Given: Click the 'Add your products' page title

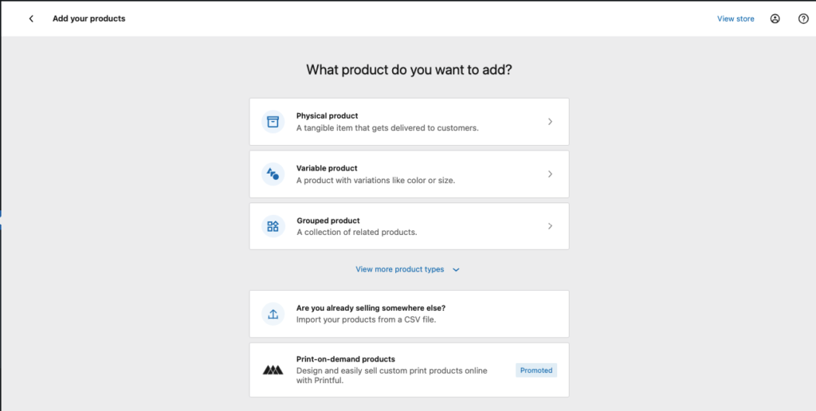Looking at the screenshot, I should pos(89,19).
